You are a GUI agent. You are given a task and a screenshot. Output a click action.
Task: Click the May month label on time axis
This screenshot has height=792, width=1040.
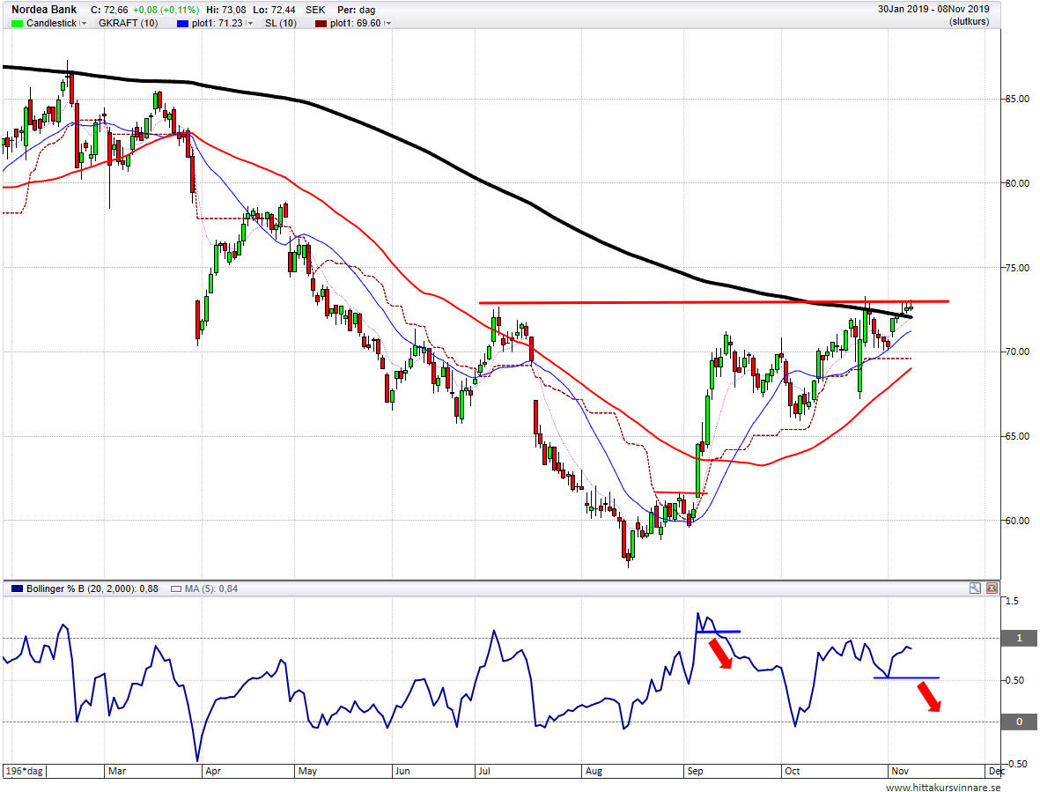pos(307,771)
